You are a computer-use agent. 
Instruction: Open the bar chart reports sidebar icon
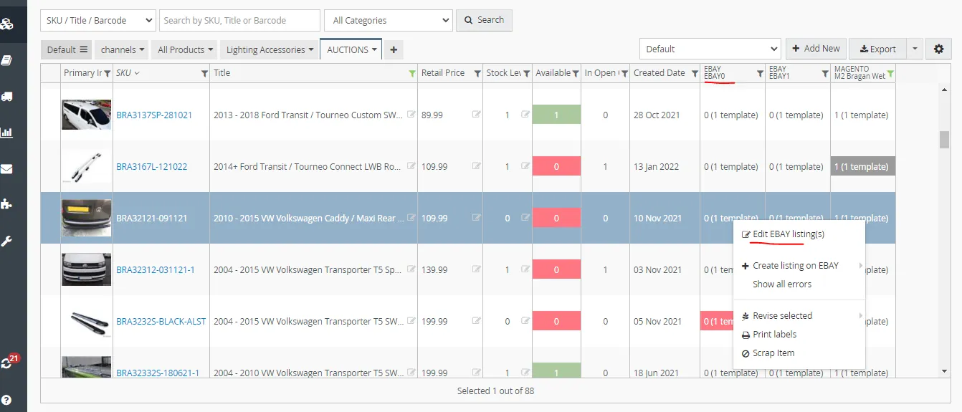coord(6,133)
